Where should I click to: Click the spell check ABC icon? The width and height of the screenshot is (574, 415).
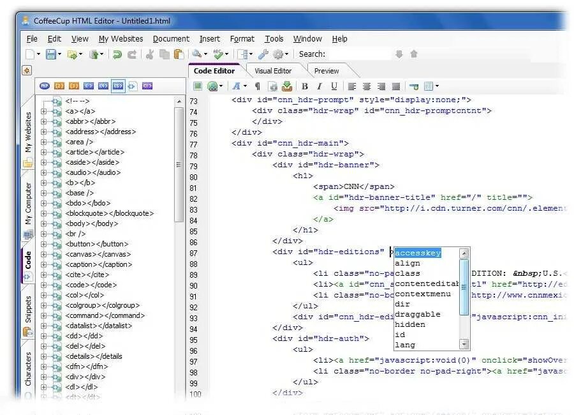tap(218, 55)
